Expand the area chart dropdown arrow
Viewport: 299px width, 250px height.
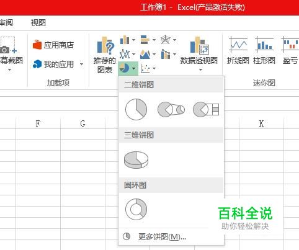pyautogui.click(x=154, y=55)
